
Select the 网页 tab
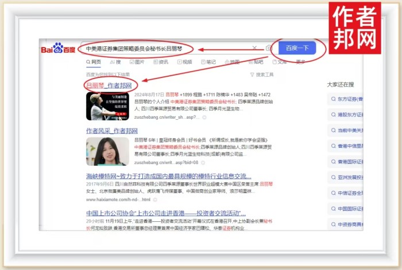click(x=94, y=62)
